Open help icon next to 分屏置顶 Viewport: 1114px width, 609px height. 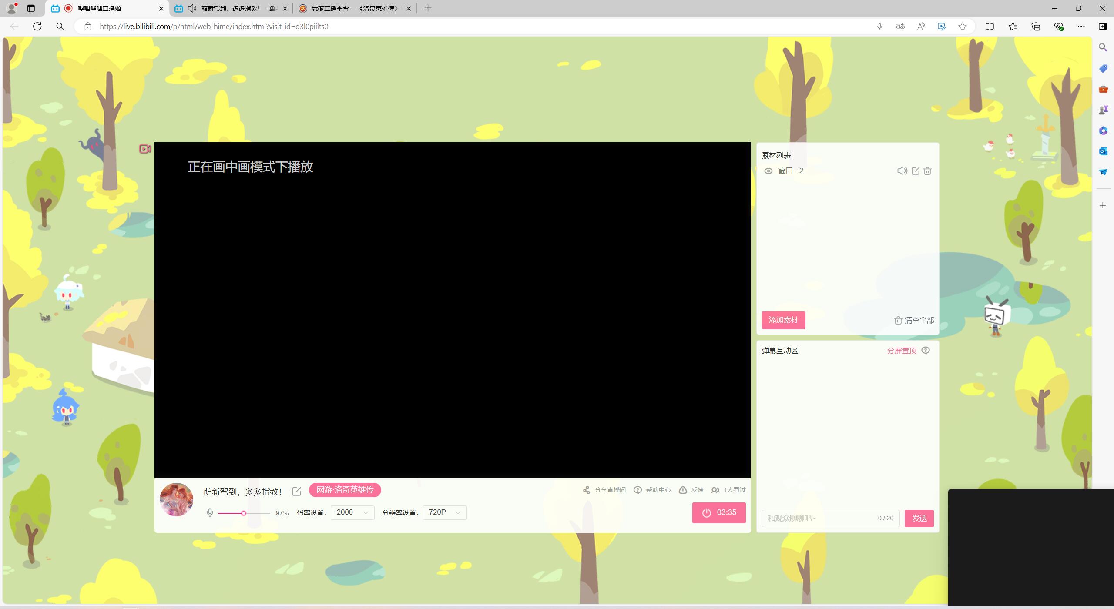click(x=926, y=350)
